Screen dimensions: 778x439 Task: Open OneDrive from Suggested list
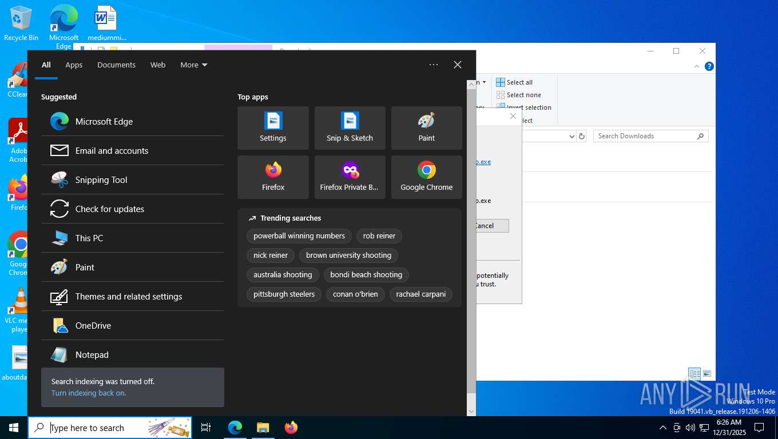point(132,325)
